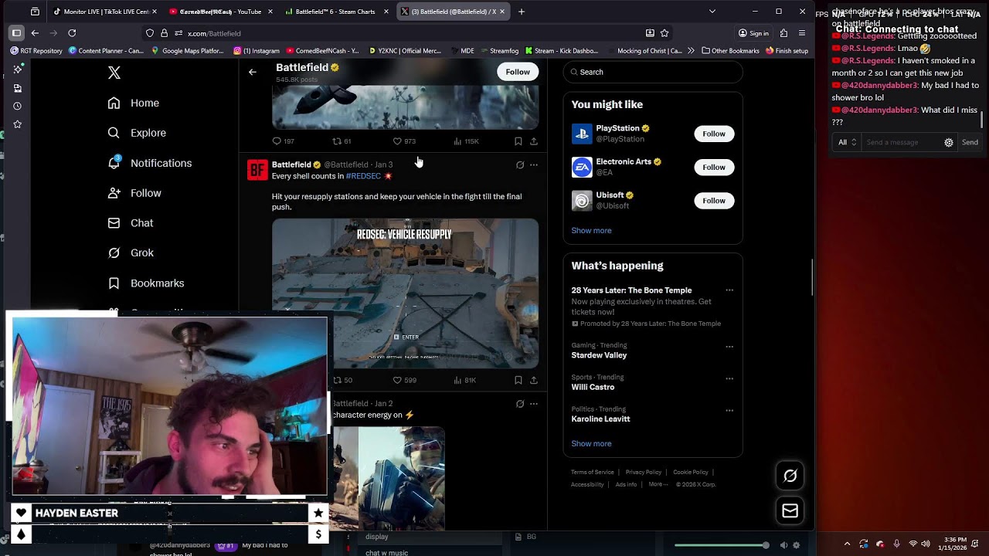Open Stardew Valley trending topic
Viewport: 989px width, 556px height.
pos(599,355)
